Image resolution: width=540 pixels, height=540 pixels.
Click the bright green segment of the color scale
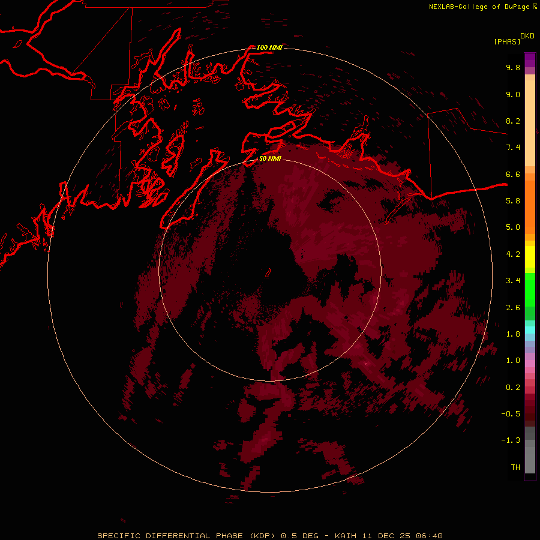click(x=530, y=289)
